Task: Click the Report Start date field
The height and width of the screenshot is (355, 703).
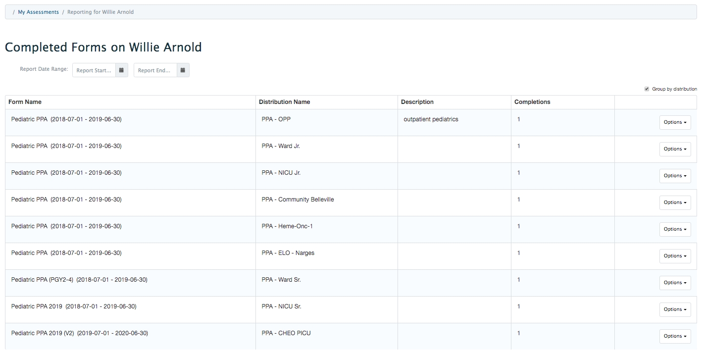Action: tap(94, 70)
